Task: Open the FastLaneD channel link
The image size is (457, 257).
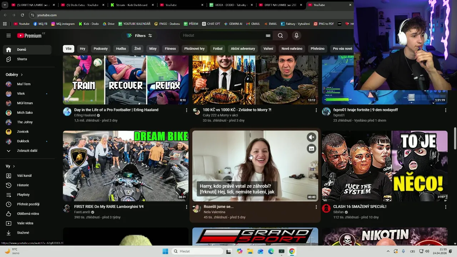Action: [82, 212]
